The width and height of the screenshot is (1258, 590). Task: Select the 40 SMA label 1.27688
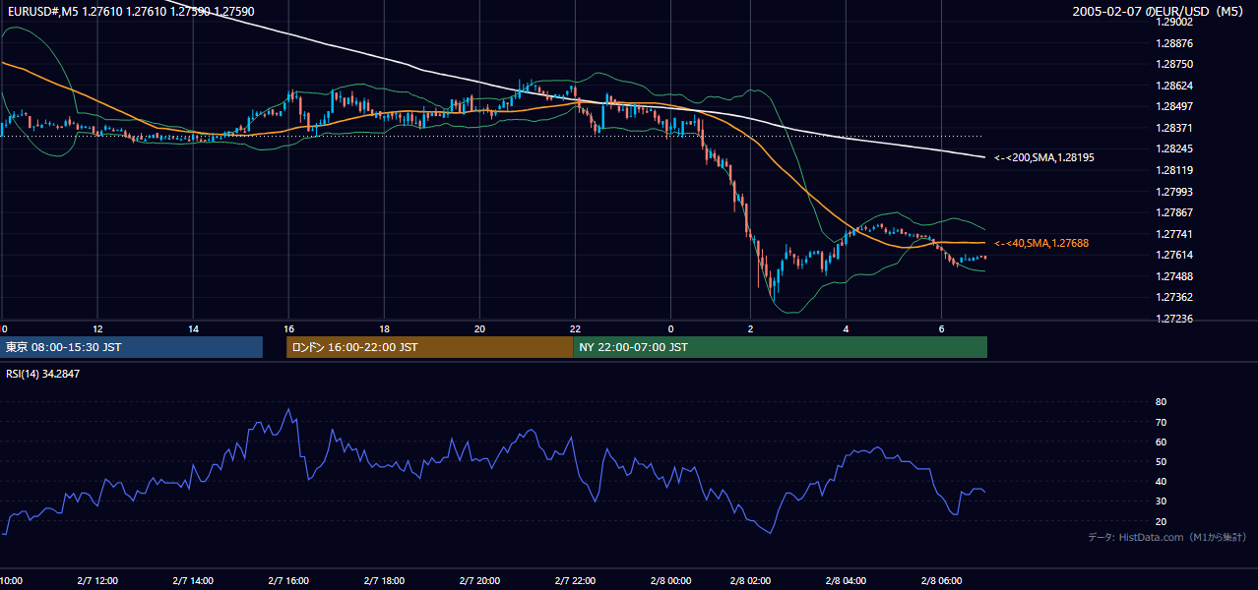(x=1041, y=243)
